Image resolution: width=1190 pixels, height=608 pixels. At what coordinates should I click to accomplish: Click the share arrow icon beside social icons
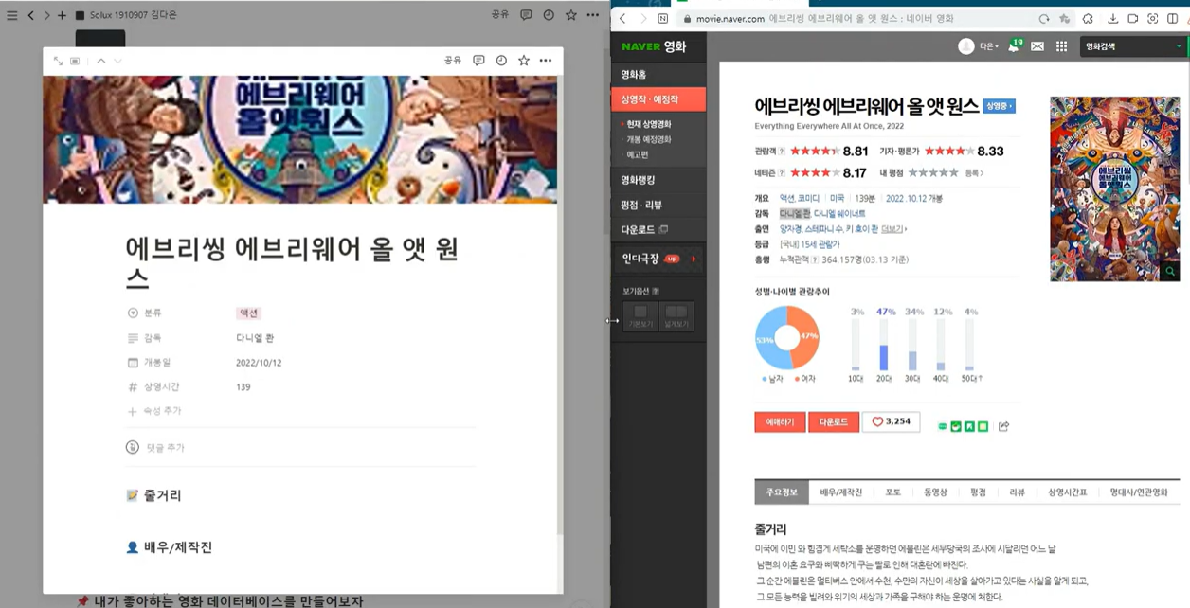pyautogui.click(x=1003, y=426)
